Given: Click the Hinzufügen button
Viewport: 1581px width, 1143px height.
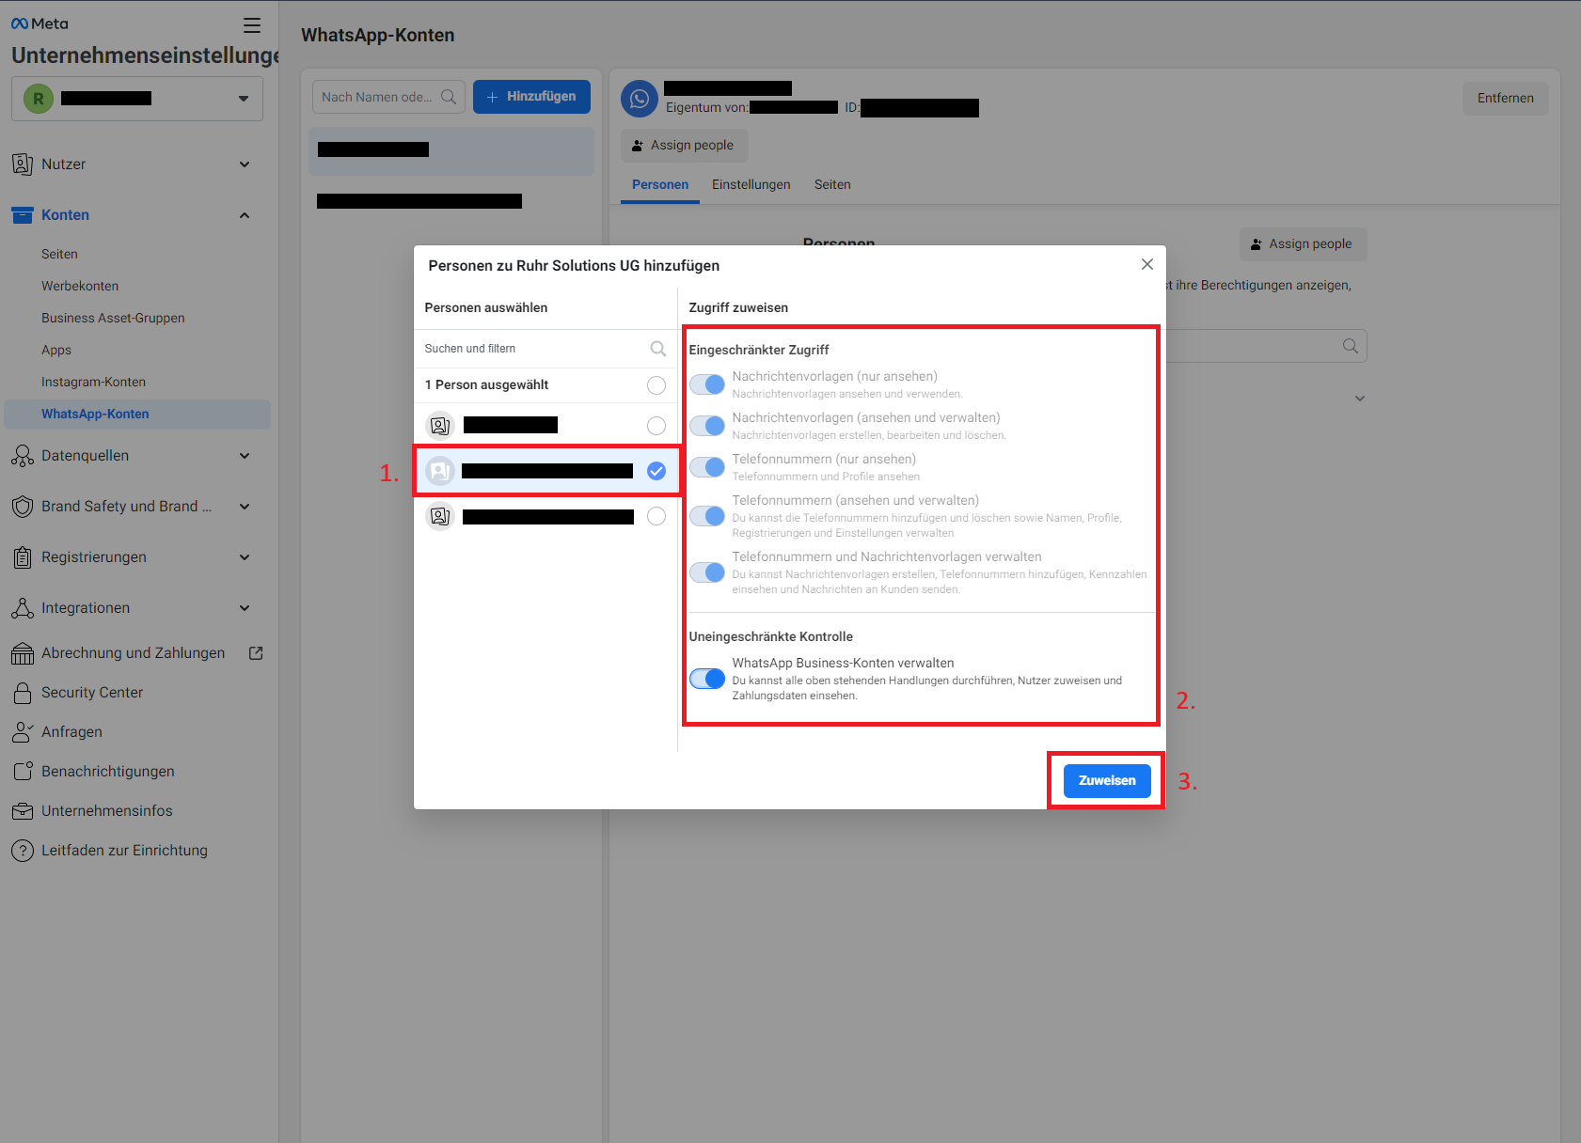Looking at the screenshot, I should tap(531, 97).
